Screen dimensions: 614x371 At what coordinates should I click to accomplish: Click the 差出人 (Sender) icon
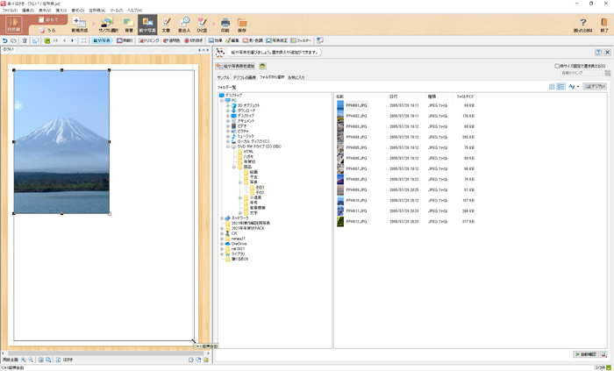(x=184, y=24)
